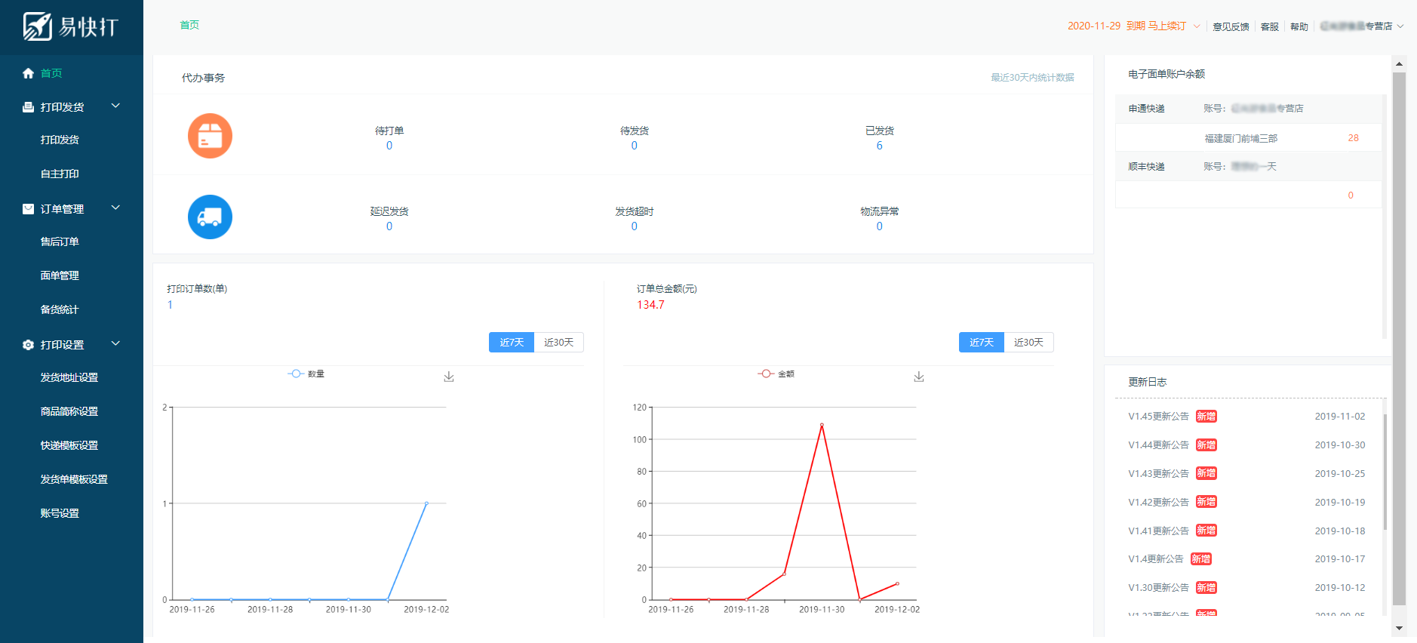Open 客服 link
The height and width of the screenshot is (643, 1417).
tap(1270, 27)
